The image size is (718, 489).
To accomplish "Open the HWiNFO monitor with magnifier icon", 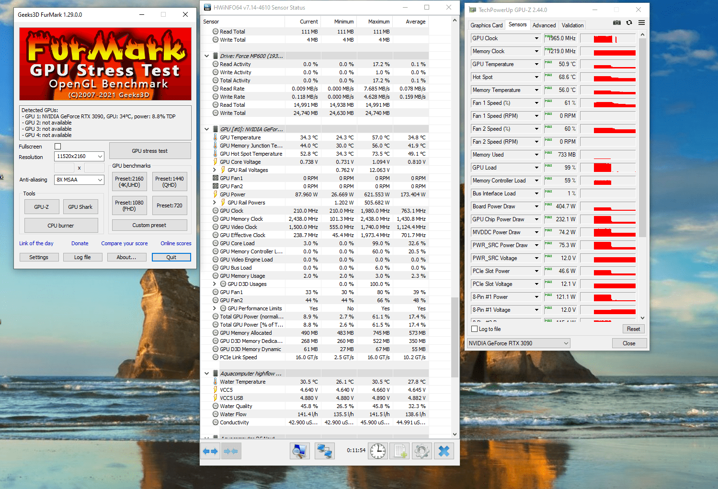I will 300,451.
